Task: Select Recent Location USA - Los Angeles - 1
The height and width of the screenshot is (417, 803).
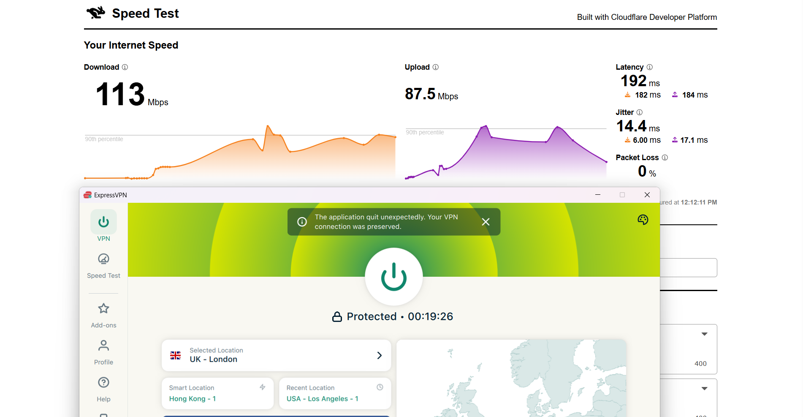Action: [x=335, y=393]
